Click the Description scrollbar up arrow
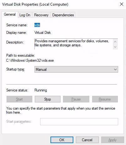126x145 pixels. click(x=115, y=42)
